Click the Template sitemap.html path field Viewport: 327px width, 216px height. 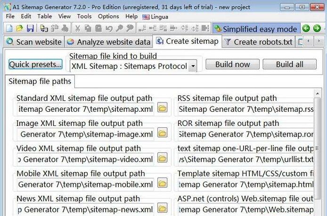click(x=245, y=184)
